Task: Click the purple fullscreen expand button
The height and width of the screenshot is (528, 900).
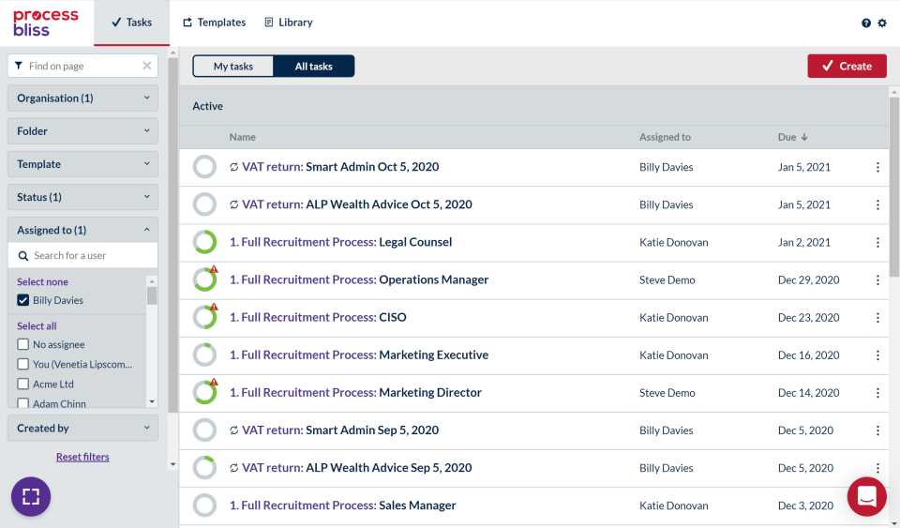Action: (x=31, y=496)
